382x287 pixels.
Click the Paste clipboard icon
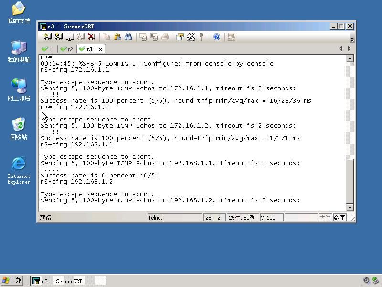(117, 37)
